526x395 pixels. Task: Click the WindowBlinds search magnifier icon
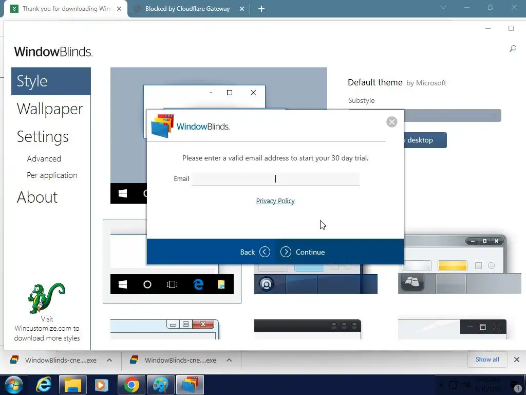(513, 49)
